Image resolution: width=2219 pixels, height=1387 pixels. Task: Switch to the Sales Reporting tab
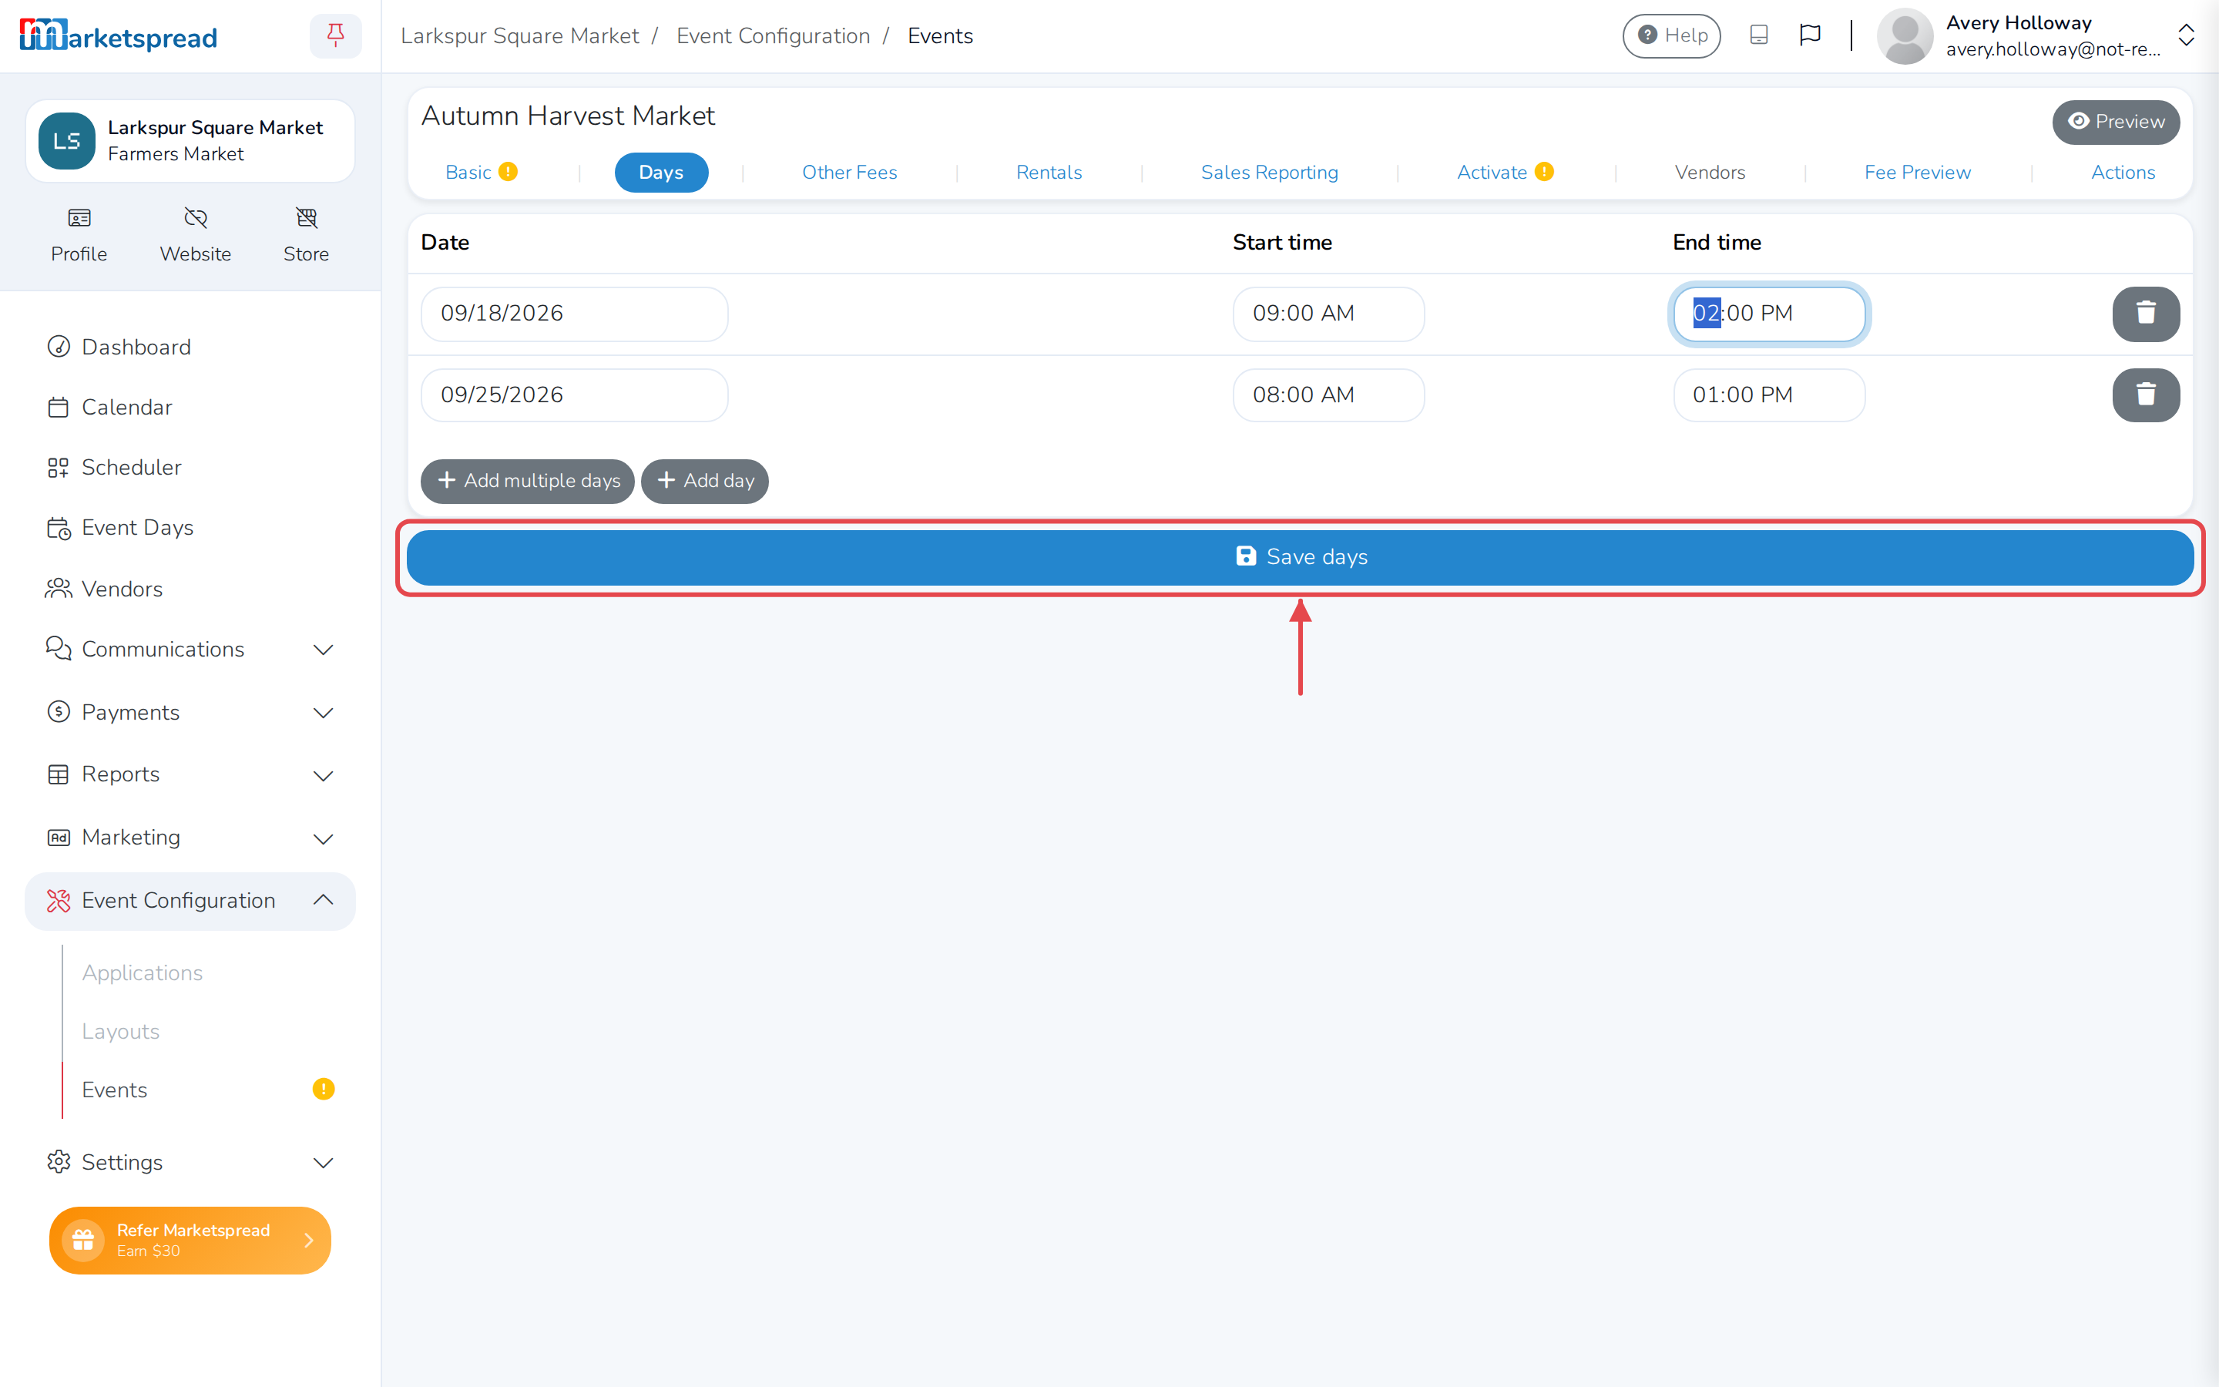(x=1270, y=173)
